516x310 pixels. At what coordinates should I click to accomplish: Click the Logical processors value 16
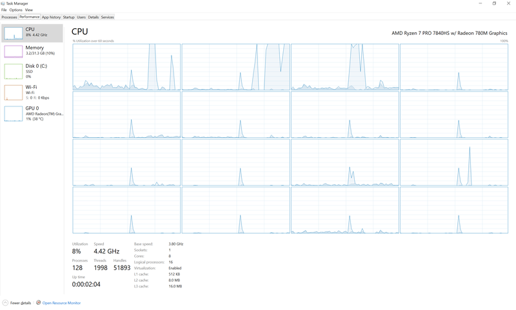pos(171,262)
